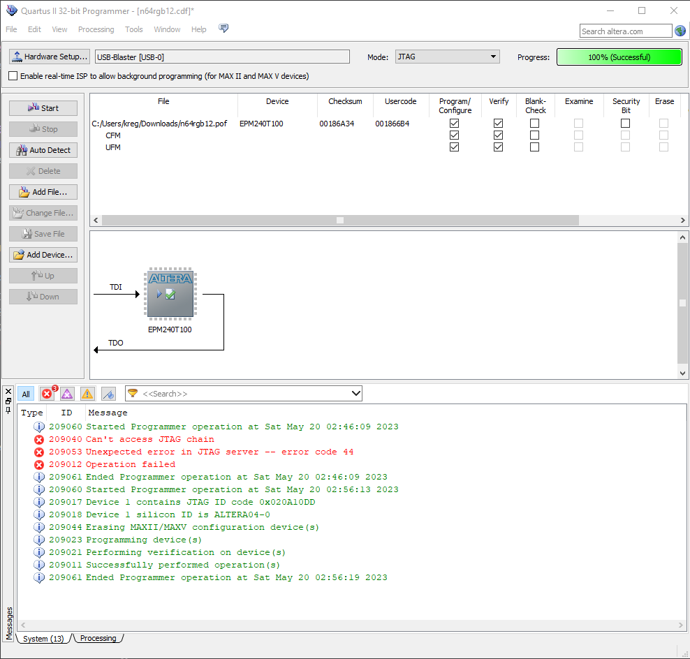Click the USB-Blaster [USB-0] hardware field
690x659 pixels.
pyautogui.click(x=222, y=57)
